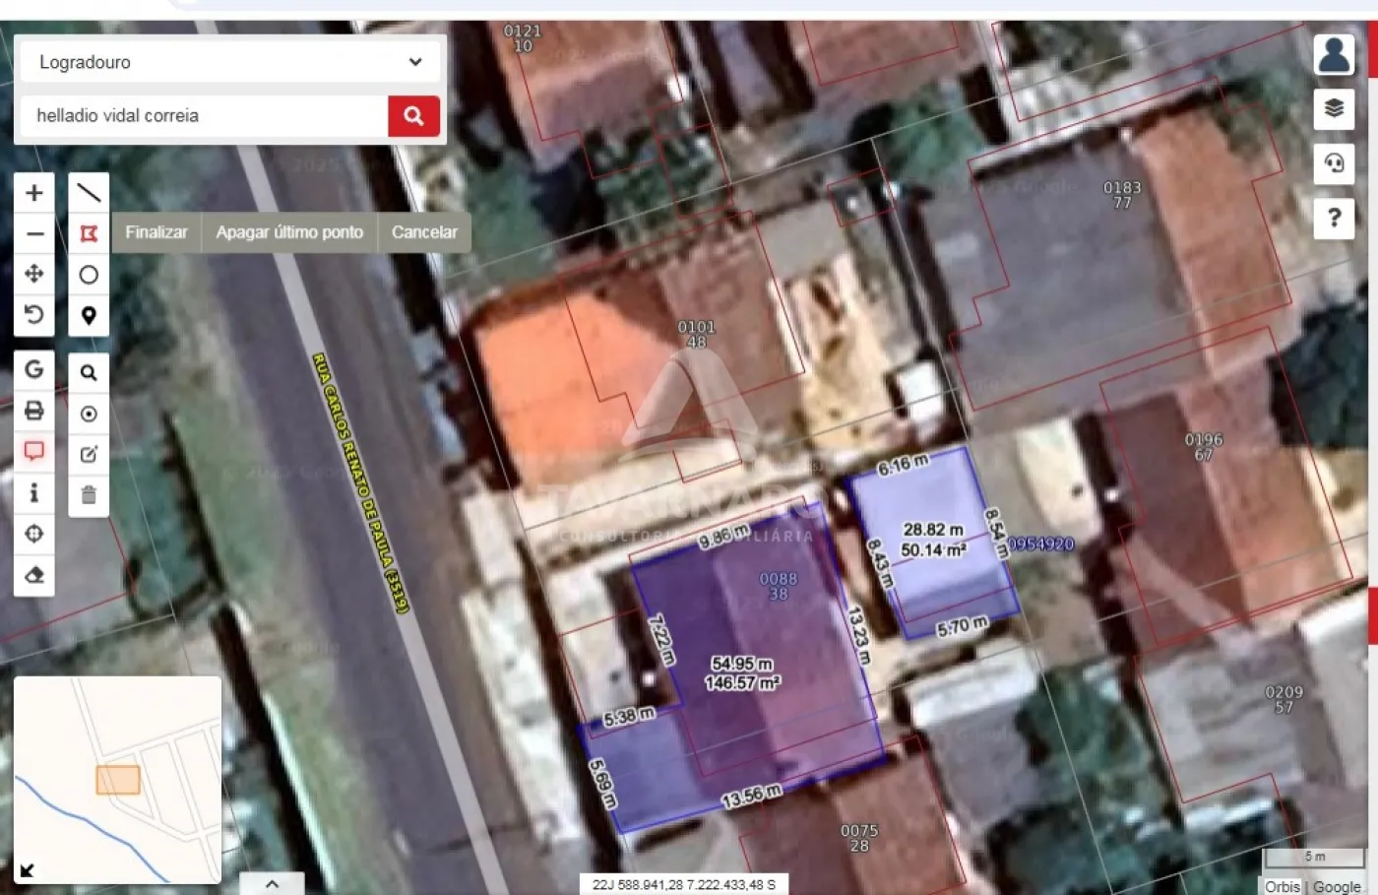
Task: Click the address search text field
Action: (x=204, y=116)
